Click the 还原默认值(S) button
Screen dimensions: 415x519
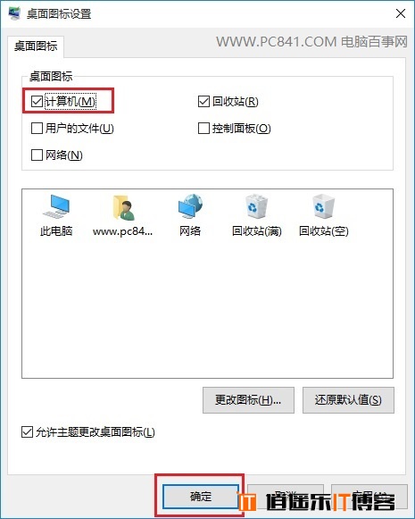click(348, 400)
